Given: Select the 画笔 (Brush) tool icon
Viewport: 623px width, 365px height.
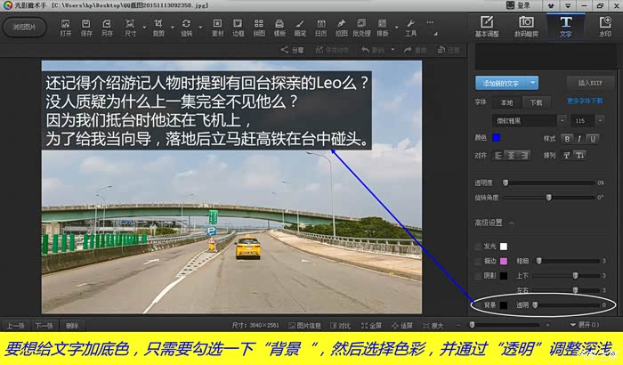Looking at the screenshot, I should 300,26.
